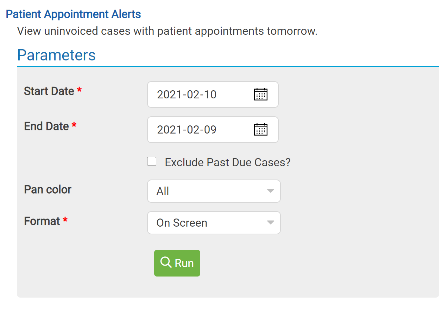The image size is (448, 312).
Task: Focus the Start Date field 2021-02-10
Action: coord(213,95)
